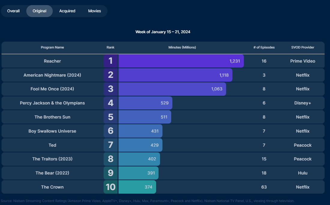Image resolution: width=330 pixels, height=205 pixels.
Task: Click the Minutes (Millions) column header
Action: (182, 47)
